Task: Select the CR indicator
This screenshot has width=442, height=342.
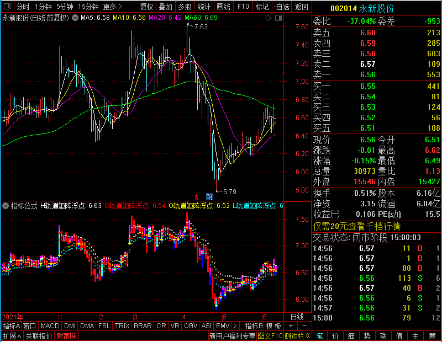Action: pos(161,326)
